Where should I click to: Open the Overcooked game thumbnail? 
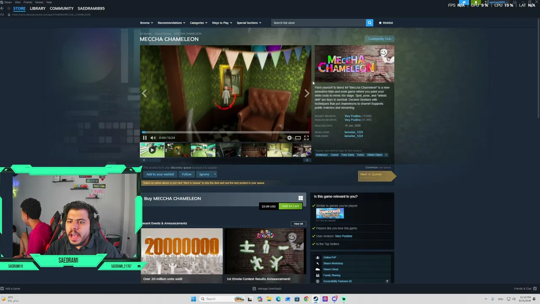click(330, 213)
